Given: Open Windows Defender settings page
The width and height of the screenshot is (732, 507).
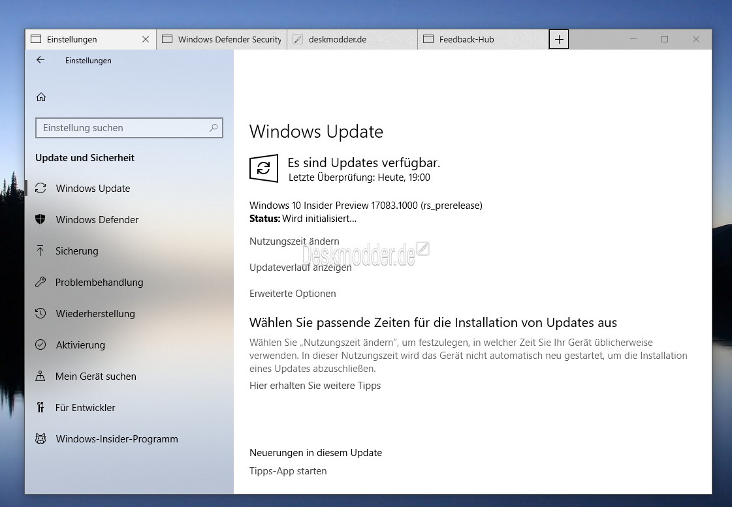Looking at the screenshot, I should click(129, 219).
